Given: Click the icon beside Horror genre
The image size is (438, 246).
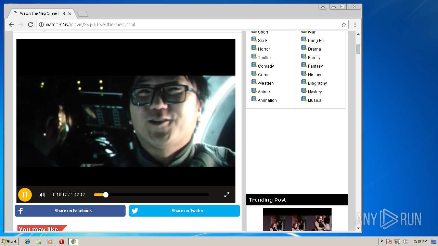Looking at the screenshot, I should click(254, 48).
